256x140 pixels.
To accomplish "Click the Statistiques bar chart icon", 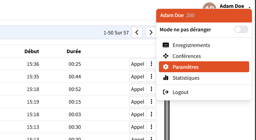I will 166,78.
